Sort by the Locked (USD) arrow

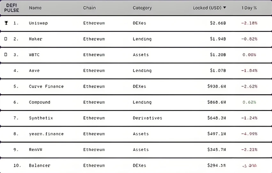tap(224, 7)
